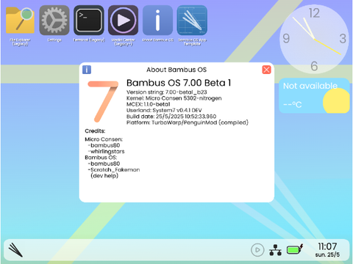Click '-Scratch_Fakemon' in the credits

114,169
